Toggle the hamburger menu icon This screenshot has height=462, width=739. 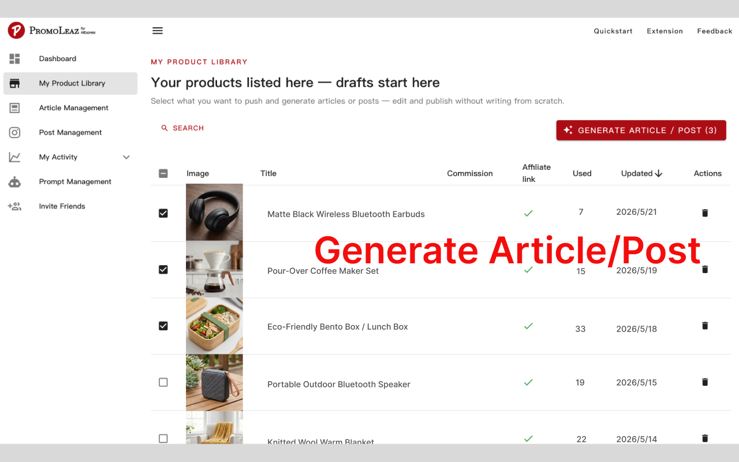click(158, 31)
